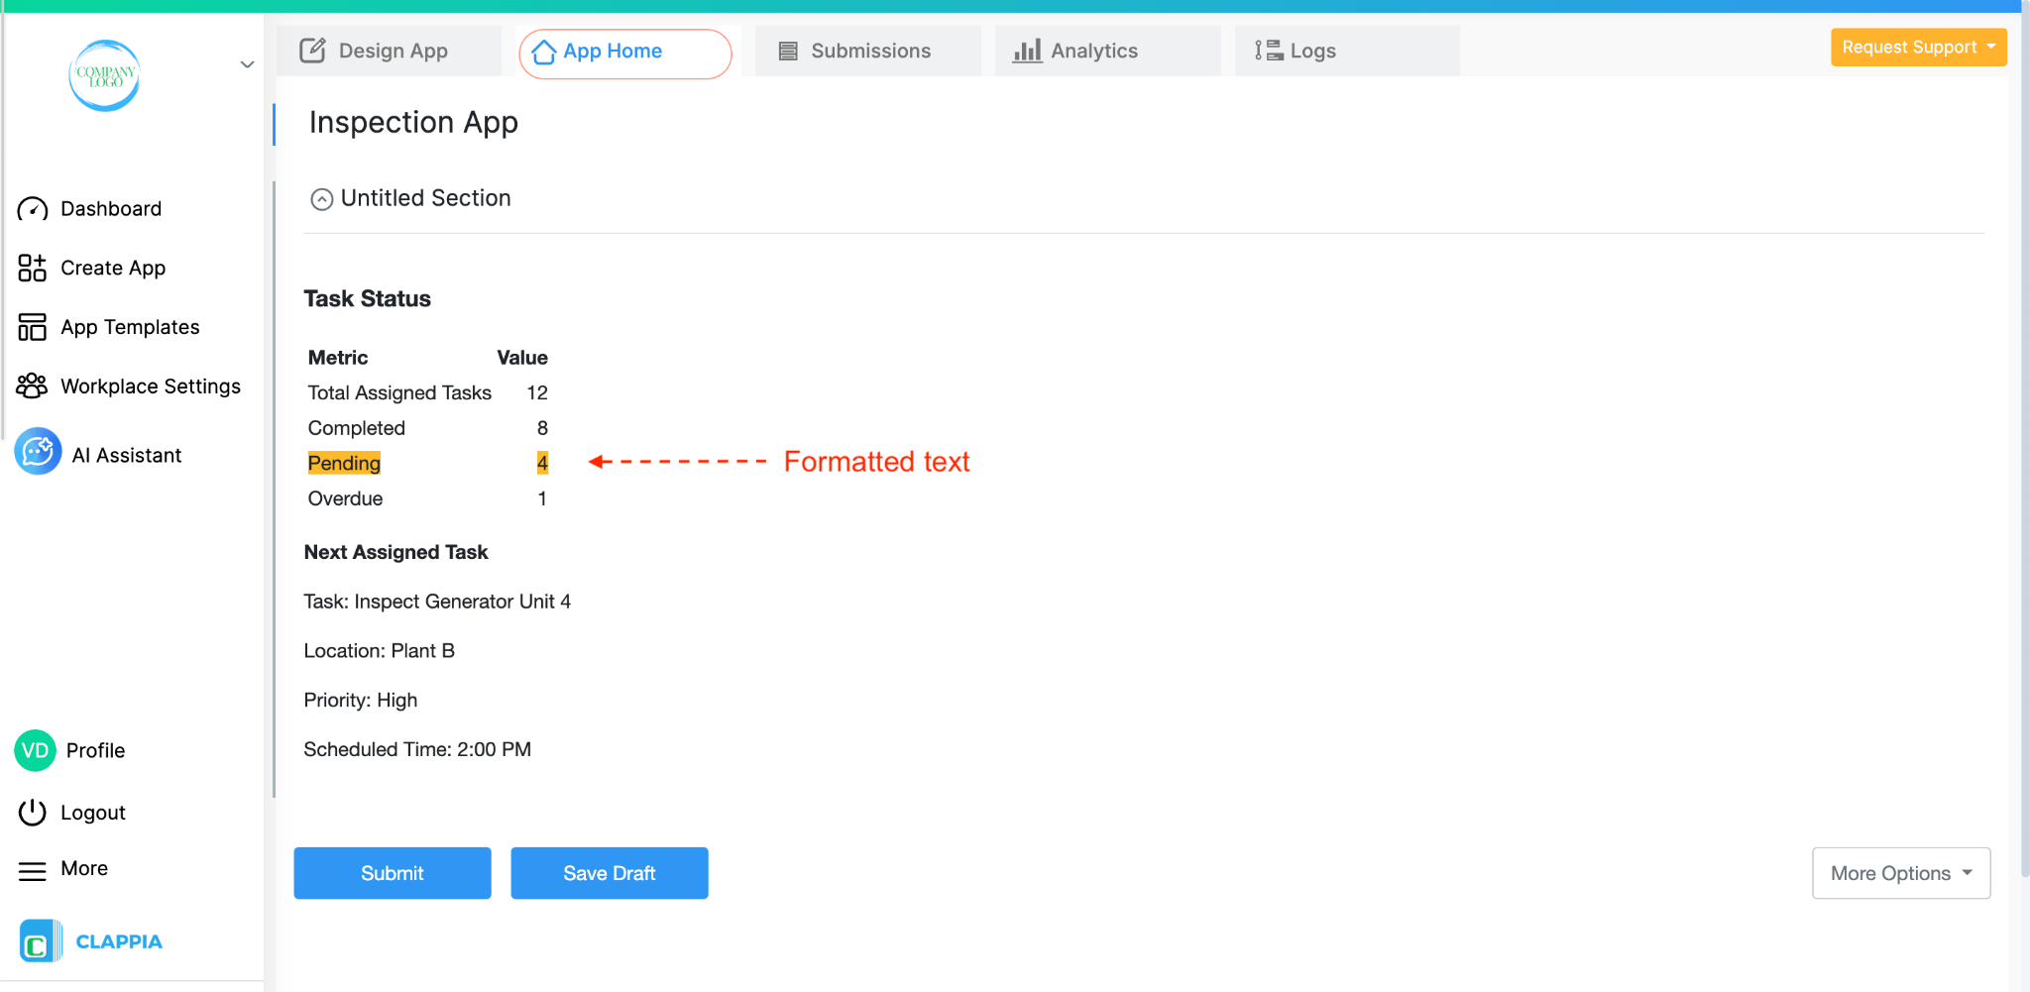Click the page vertical scrollbar

point(2025,446)
